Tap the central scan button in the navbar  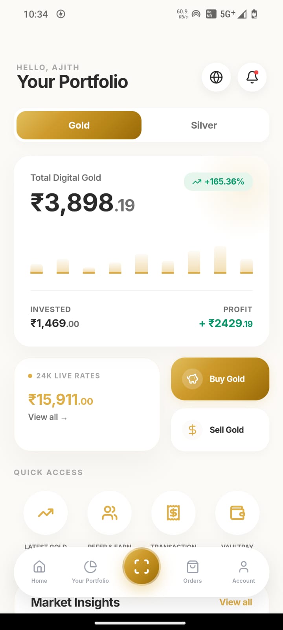[x=141, y=566]
